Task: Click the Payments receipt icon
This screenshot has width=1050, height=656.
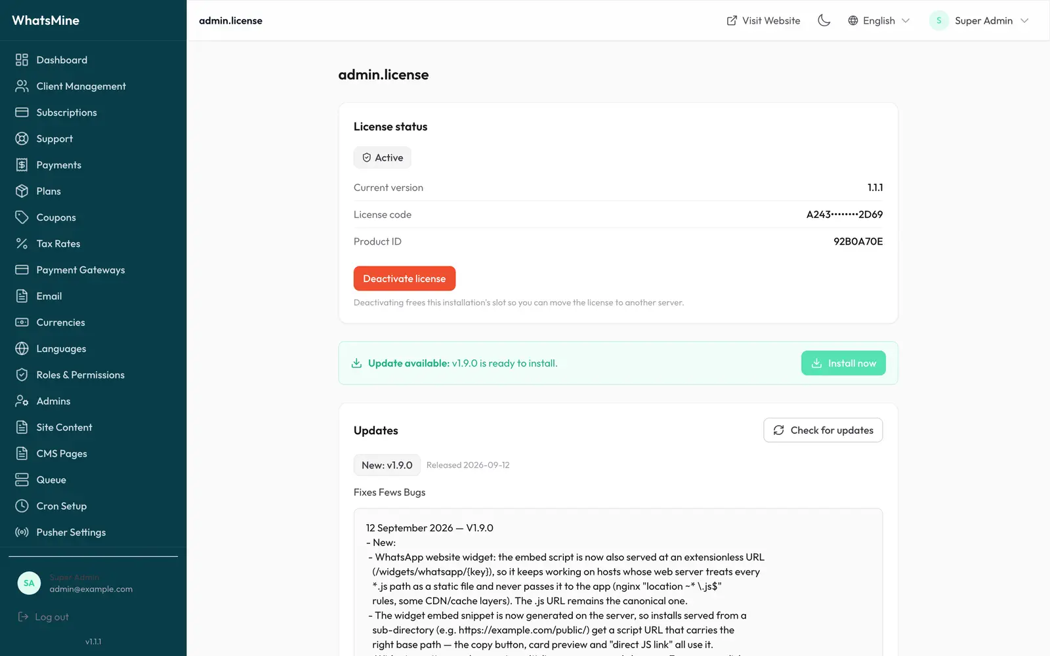Action: 22,165
